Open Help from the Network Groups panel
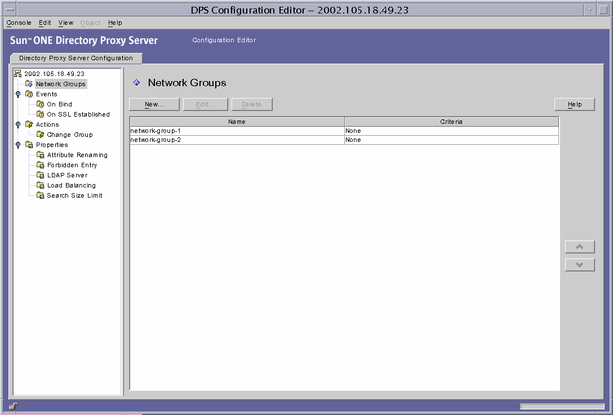 [x=574, y=104]
